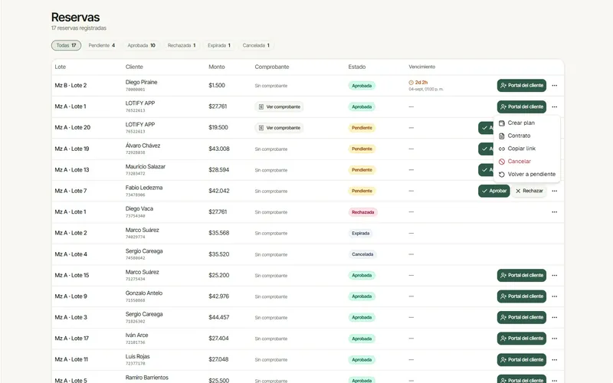
Task: Filter by Pendiente 4
Action: click(x=102, y=45)
